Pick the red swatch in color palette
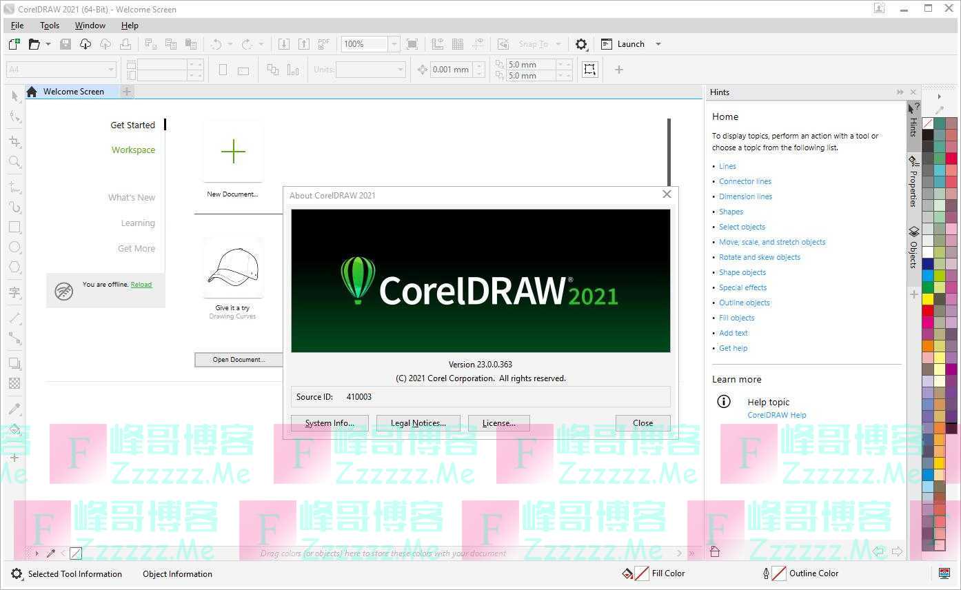961x590 pixels. (928, 311)
